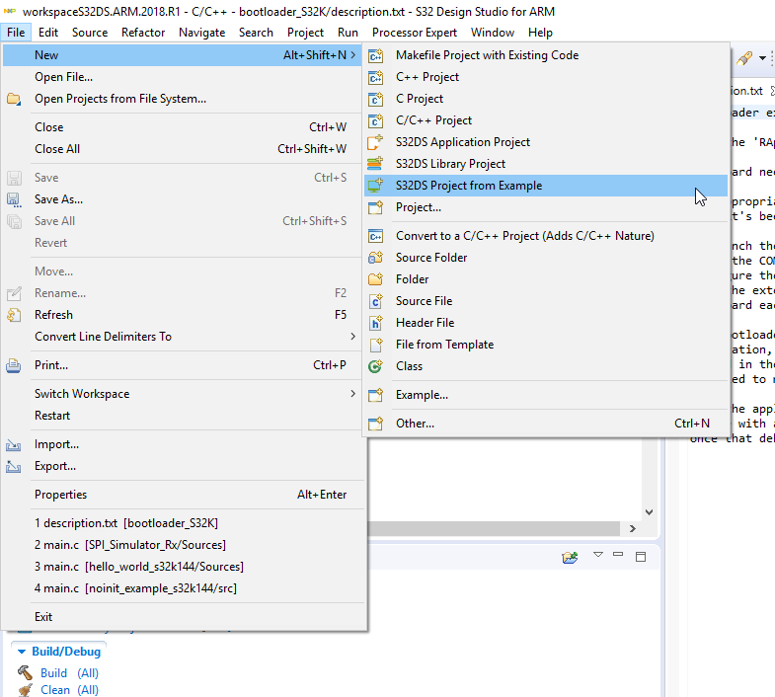Click the S32DS Library Project icon
The height and width of the screenshot is (697, 775).
click(x=375, y=164)
